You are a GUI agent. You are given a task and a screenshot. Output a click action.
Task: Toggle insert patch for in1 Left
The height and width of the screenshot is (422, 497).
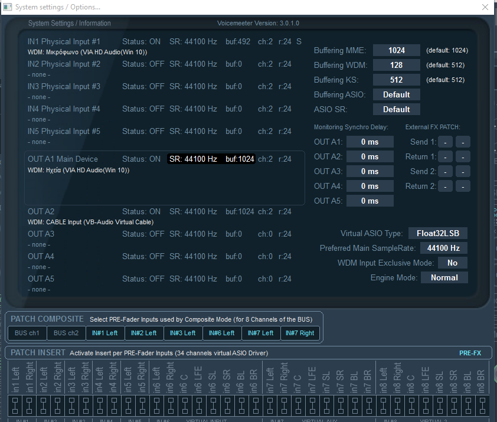pos(15,405)
